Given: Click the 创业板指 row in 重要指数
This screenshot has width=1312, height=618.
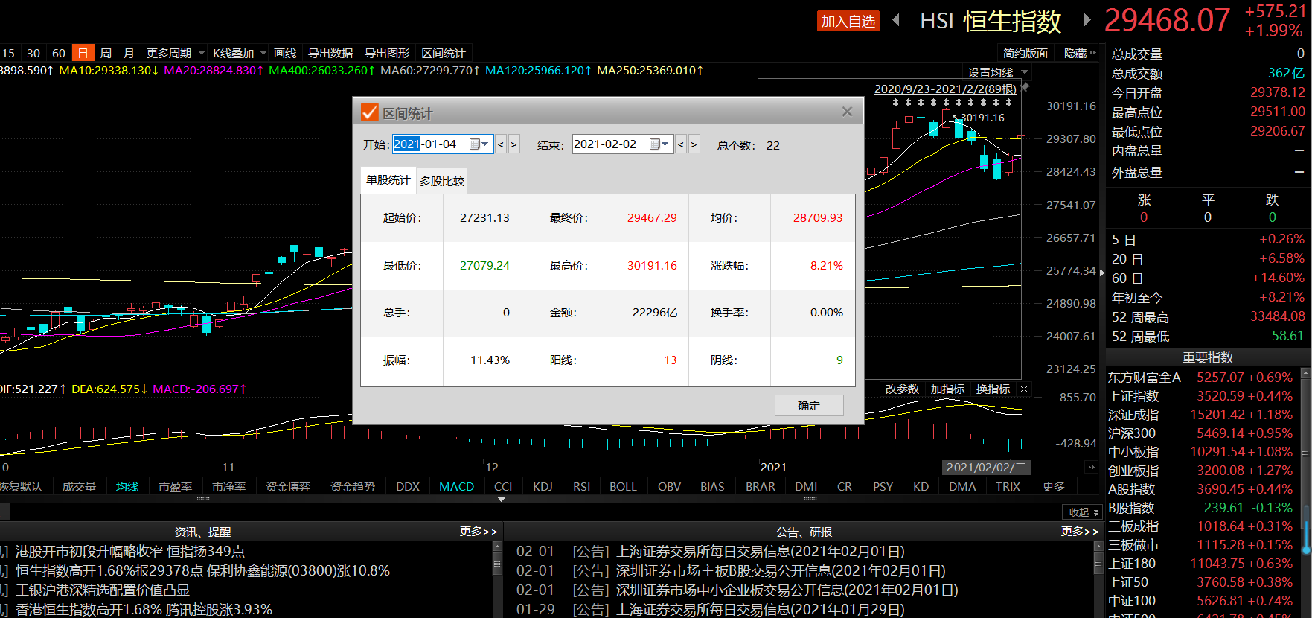Looking at the screenshot, I should click(x=1200, y=471).
